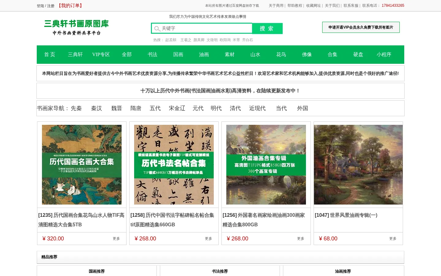Select 元代 in painter navigation
The image size is (441, 276).
tap(198, 108)
